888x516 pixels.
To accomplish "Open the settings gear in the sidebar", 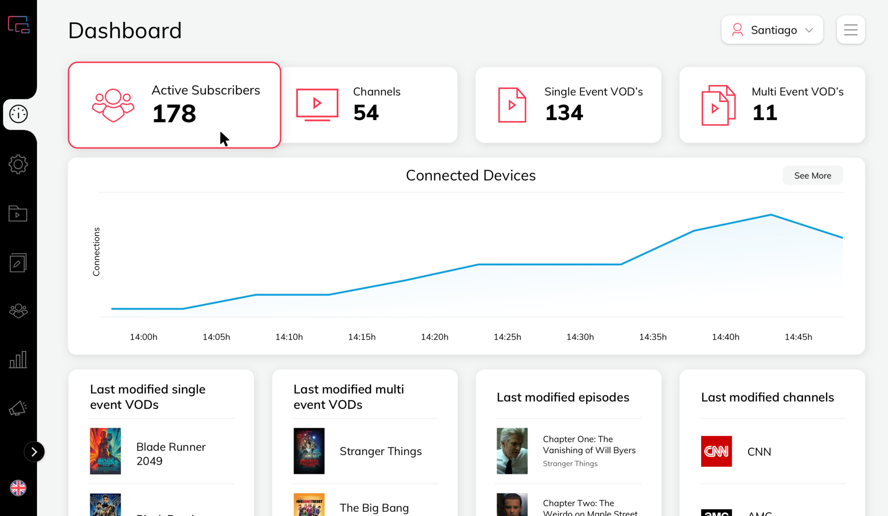I will pos(18,164).
